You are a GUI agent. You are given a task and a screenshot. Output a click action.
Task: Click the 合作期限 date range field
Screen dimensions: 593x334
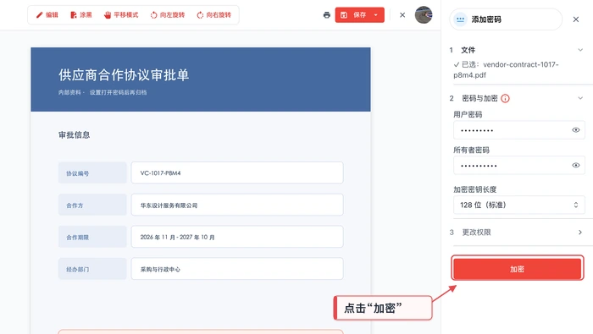[237, 237]
